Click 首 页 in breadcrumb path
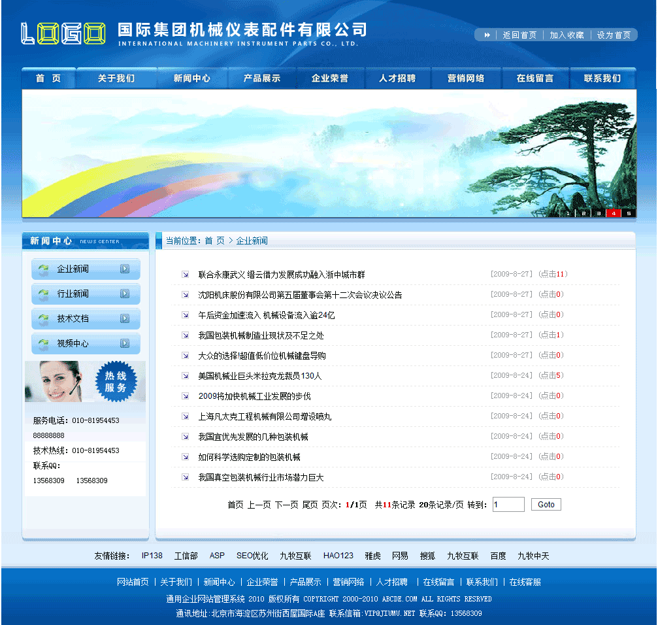 (214, 241)
